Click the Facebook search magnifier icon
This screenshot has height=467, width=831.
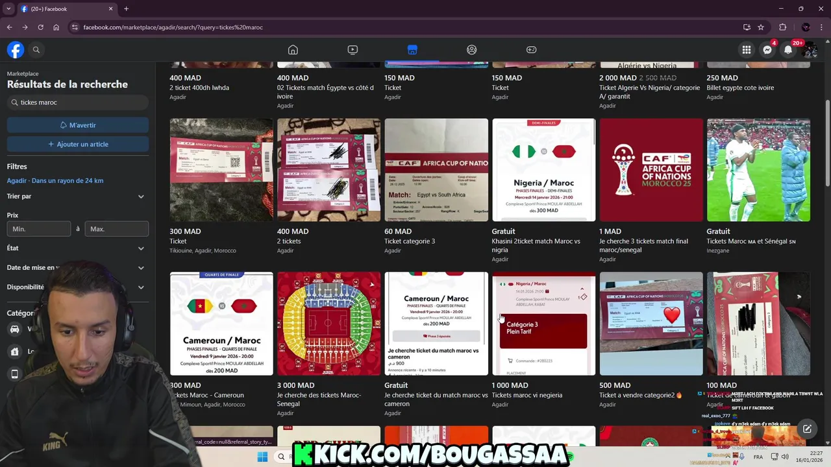(x=36, y=50)
